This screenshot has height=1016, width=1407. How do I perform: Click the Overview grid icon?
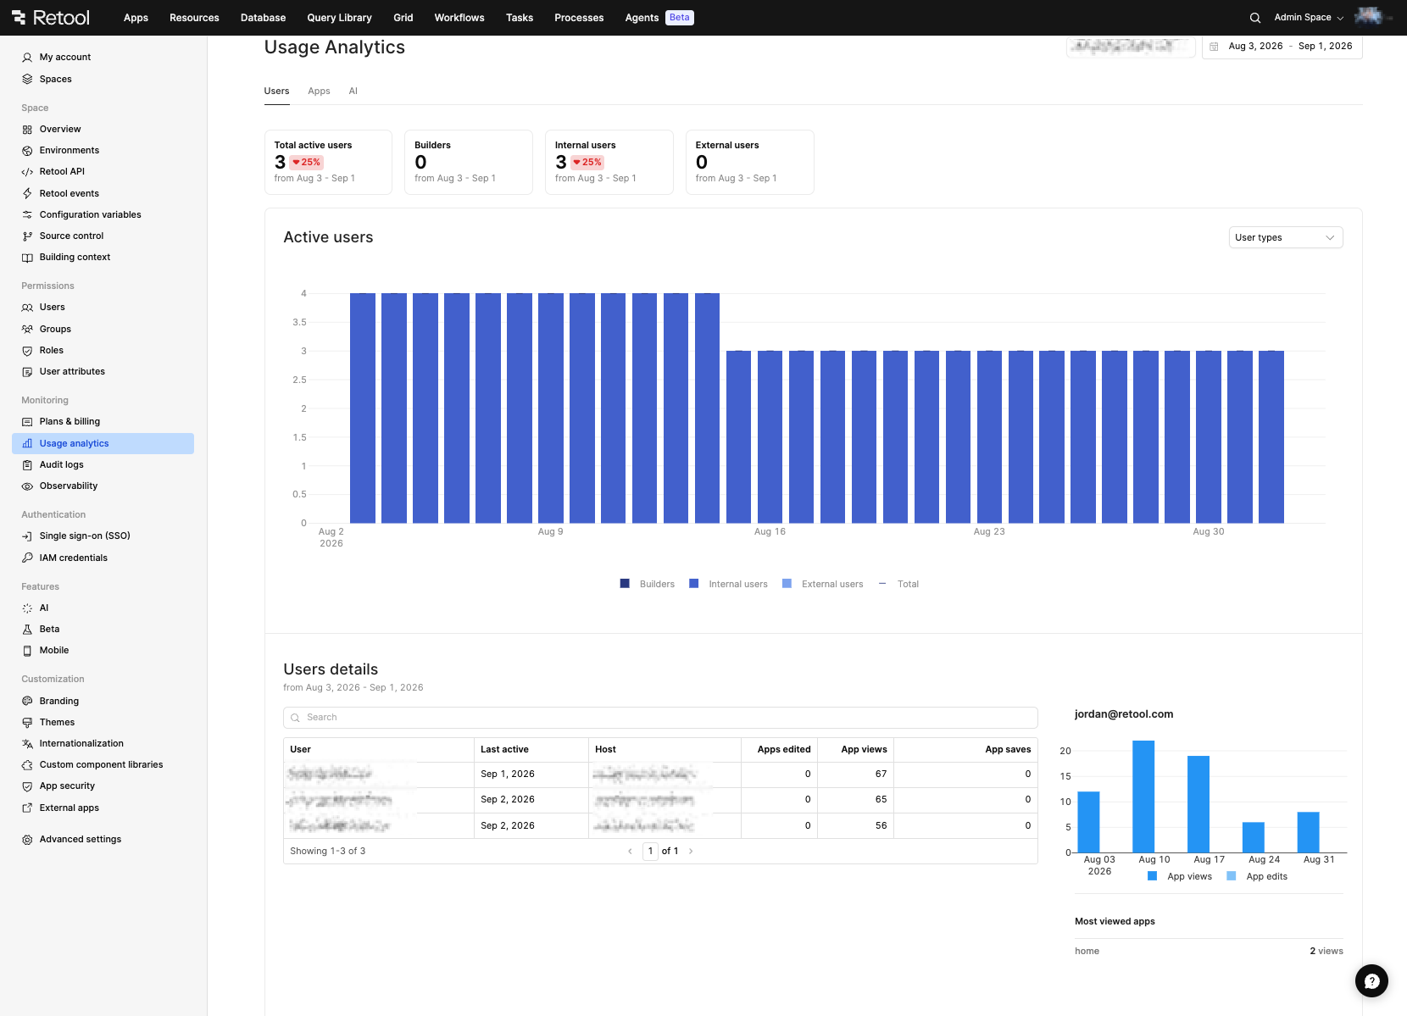coord(27,130)
